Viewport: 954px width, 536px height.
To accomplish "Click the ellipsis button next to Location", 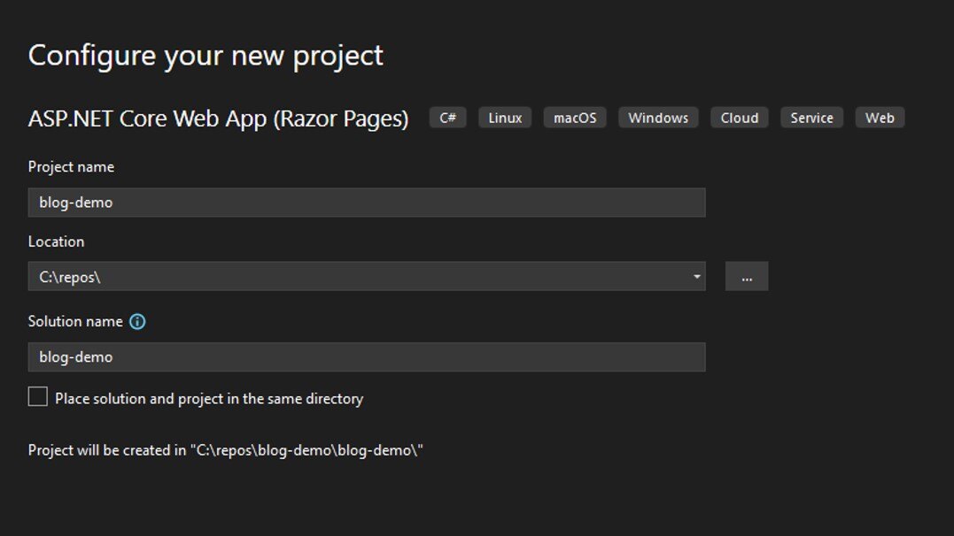I will pyautogui.click(x=747, y=275).
